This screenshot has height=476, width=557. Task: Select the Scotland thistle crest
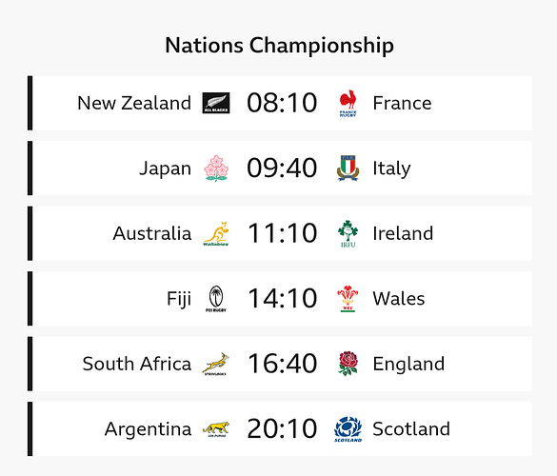coord(348,429)
